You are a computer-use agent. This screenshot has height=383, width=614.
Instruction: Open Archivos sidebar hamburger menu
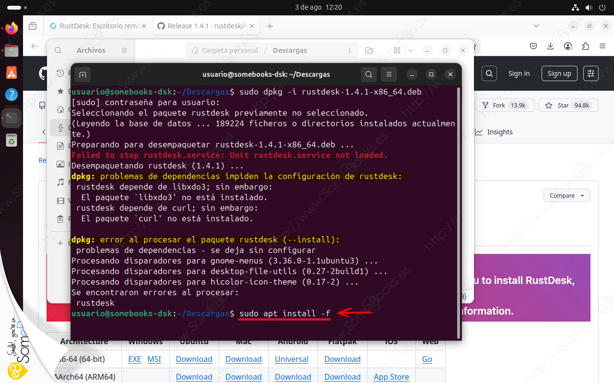[124, 50]
